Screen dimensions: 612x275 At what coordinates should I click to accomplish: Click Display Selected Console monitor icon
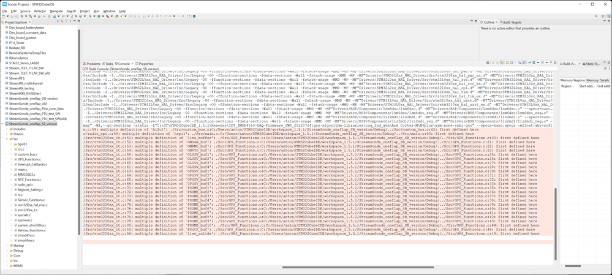pos(534,62)
